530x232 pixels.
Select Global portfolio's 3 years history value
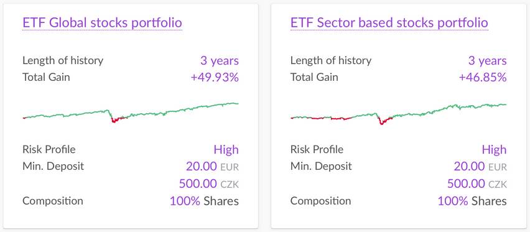point(220,61)
